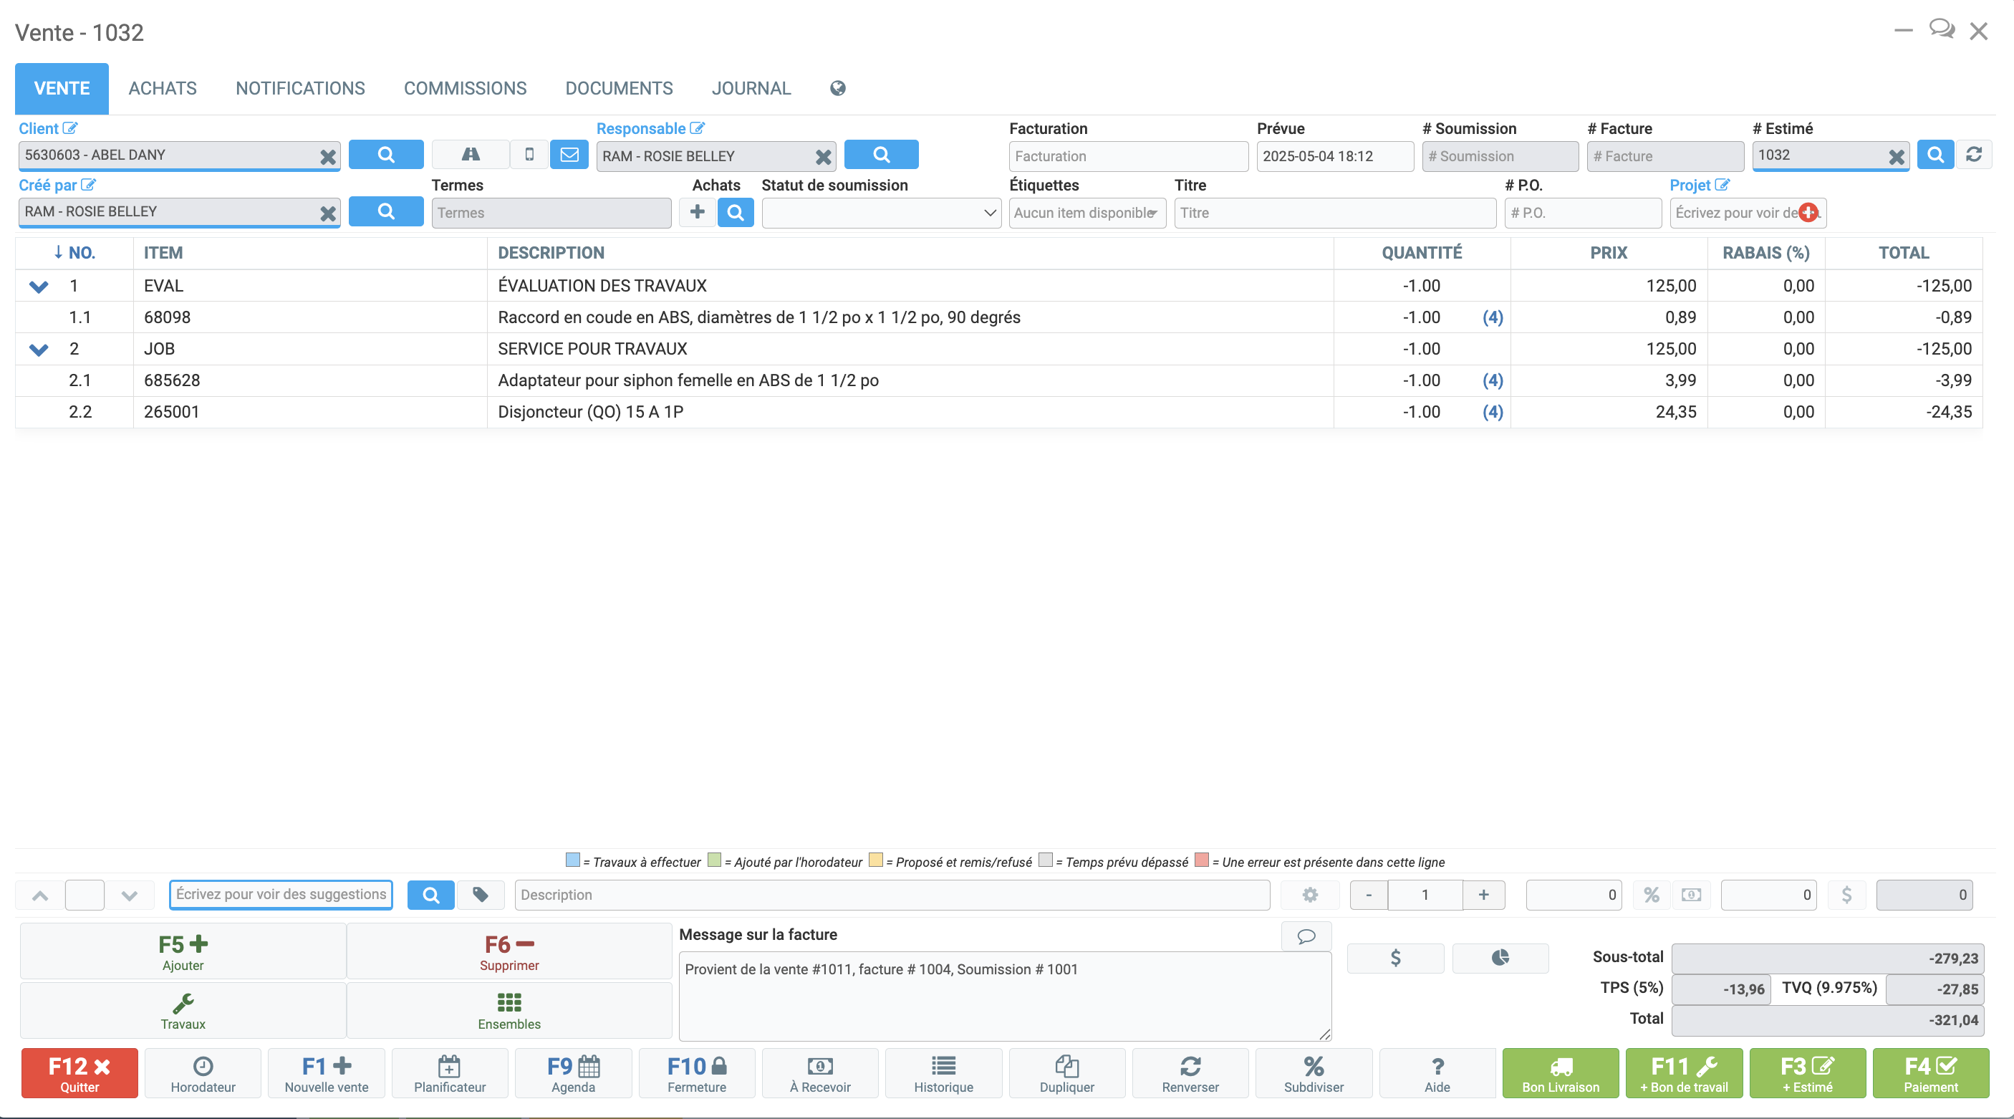The image size is (2014, 1119).
Task: Click the Titre input field
Action: click(1334, 213)
